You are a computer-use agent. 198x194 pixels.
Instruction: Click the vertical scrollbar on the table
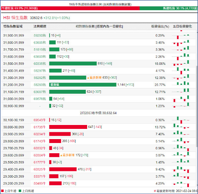click(197, 106)
